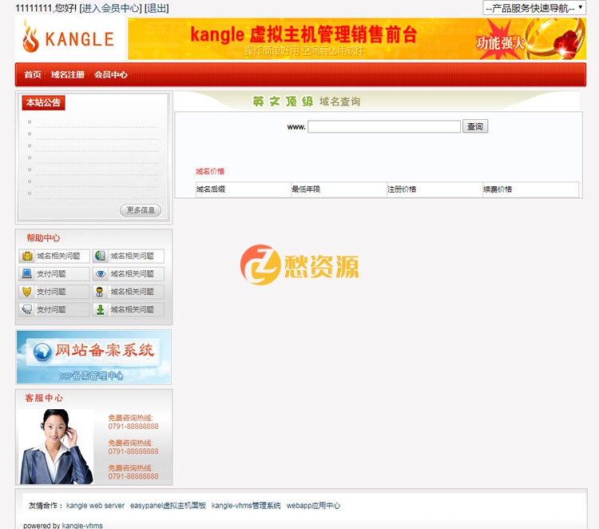Click the green download arrow icon
The width and height of the screenshot is (599, 529).
[100, 309]
